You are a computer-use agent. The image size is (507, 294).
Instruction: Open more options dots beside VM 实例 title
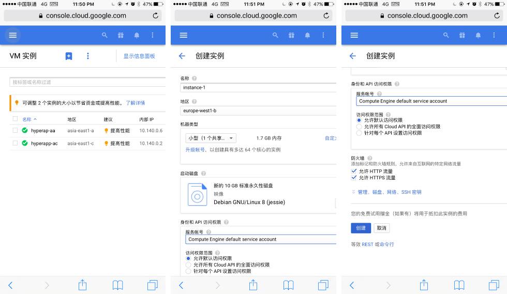[x=87, y=56]
